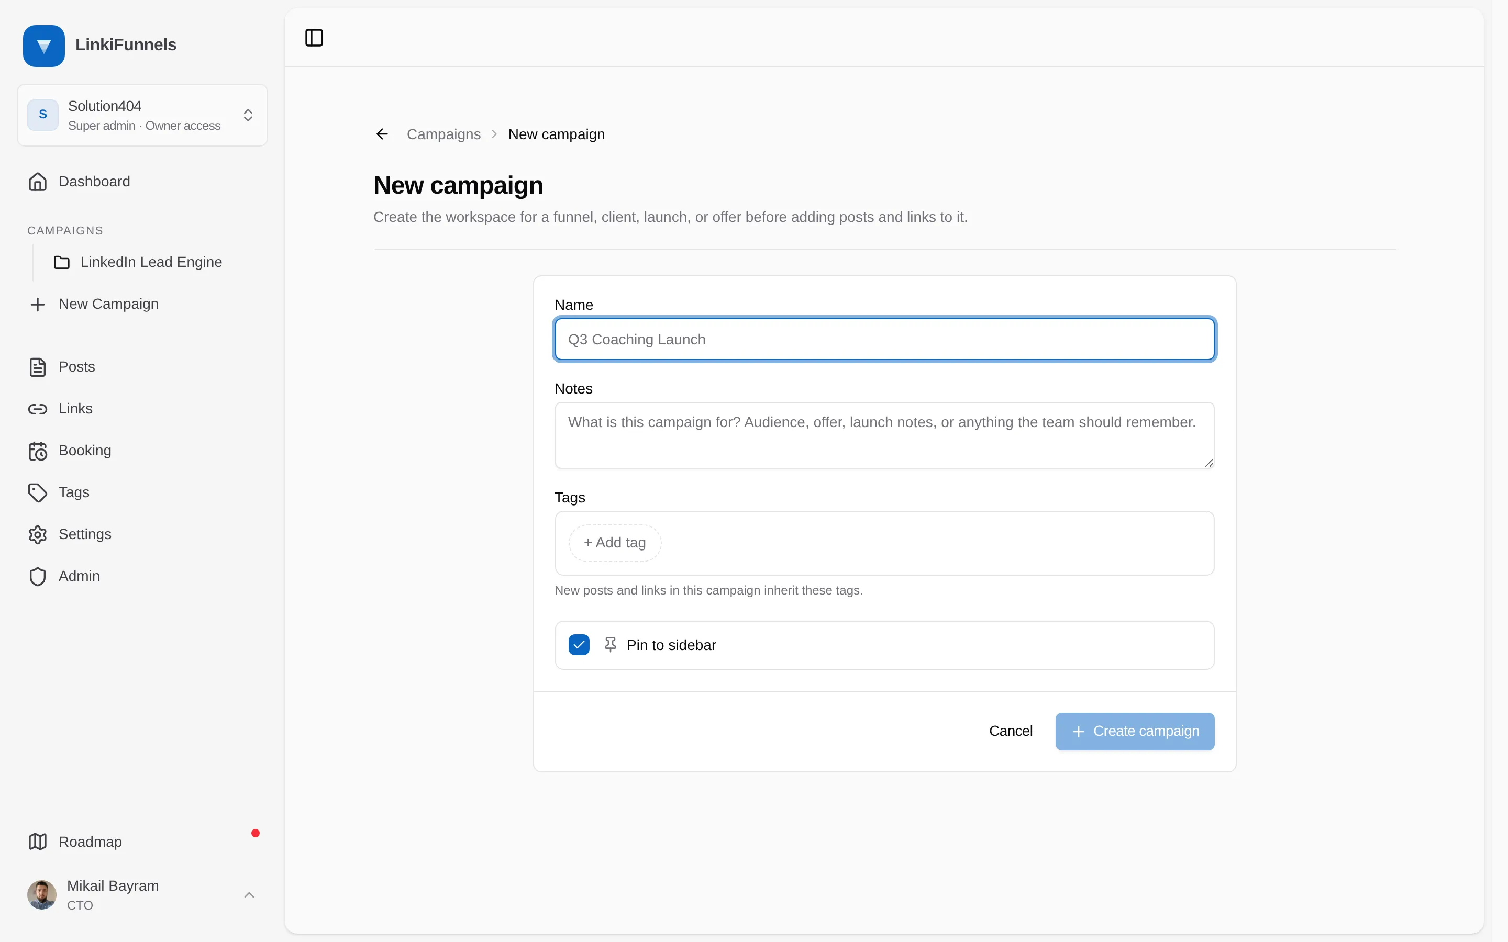Click Mikail Bayram's profile photo

[42, 895]
